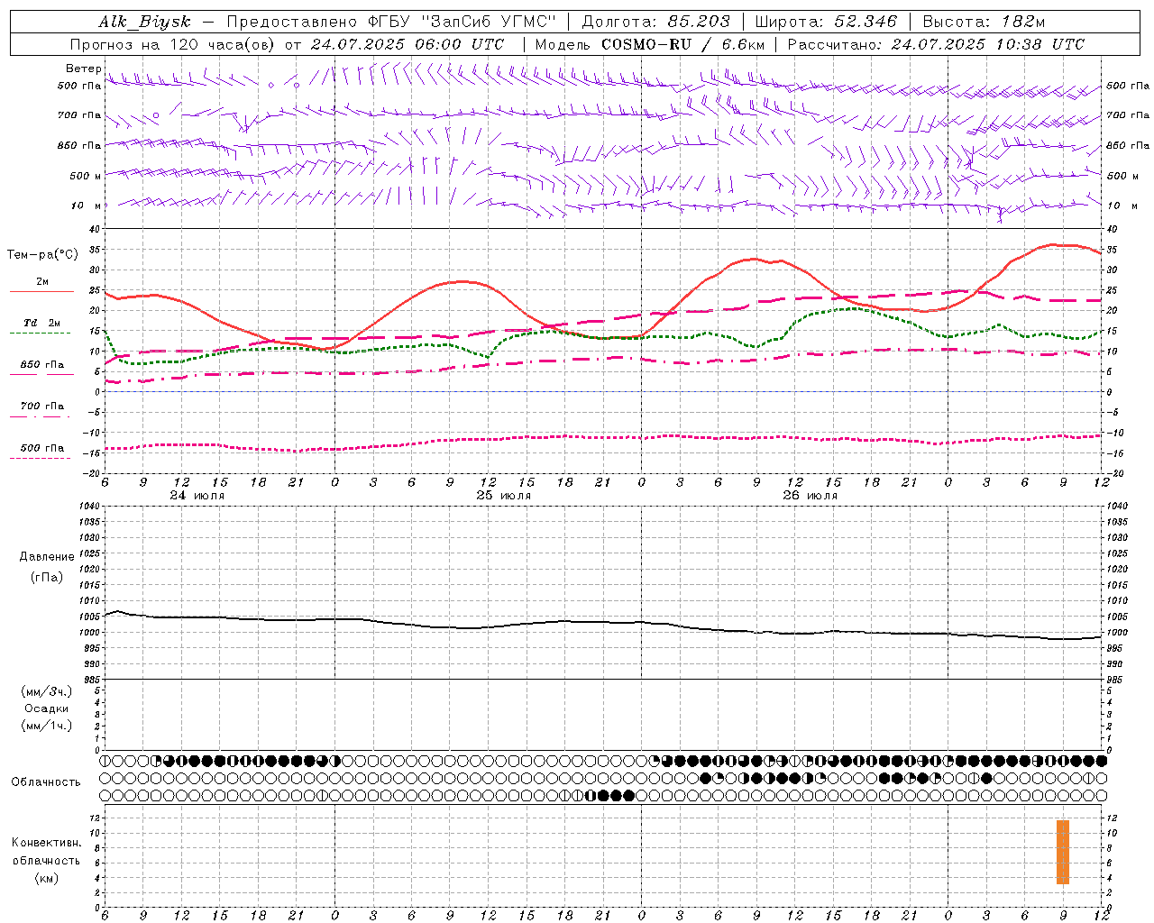This screenshot has width=1154, height=923.
Task: Click the red solid line sample under '2м'
Action: 42,292
